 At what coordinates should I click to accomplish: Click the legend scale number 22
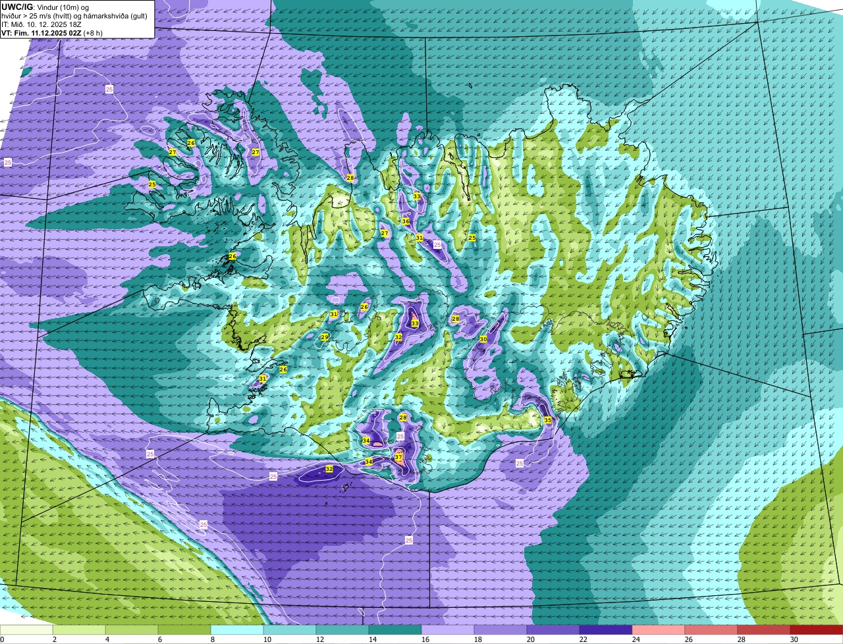582,639
